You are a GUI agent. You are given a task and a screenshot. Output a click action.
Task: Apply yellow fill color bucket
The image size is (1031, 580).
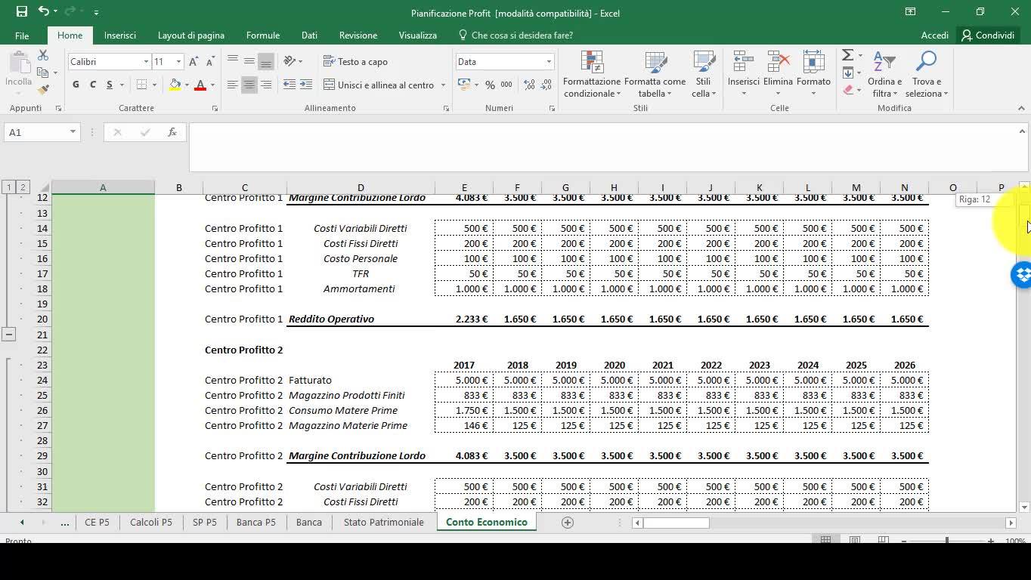point(175,85)
